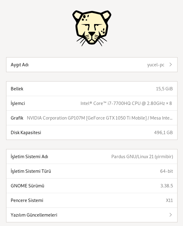The height and width of the screenshot is (226, 183).
Task: Click the 64-bit value
Action: (166, 171)
